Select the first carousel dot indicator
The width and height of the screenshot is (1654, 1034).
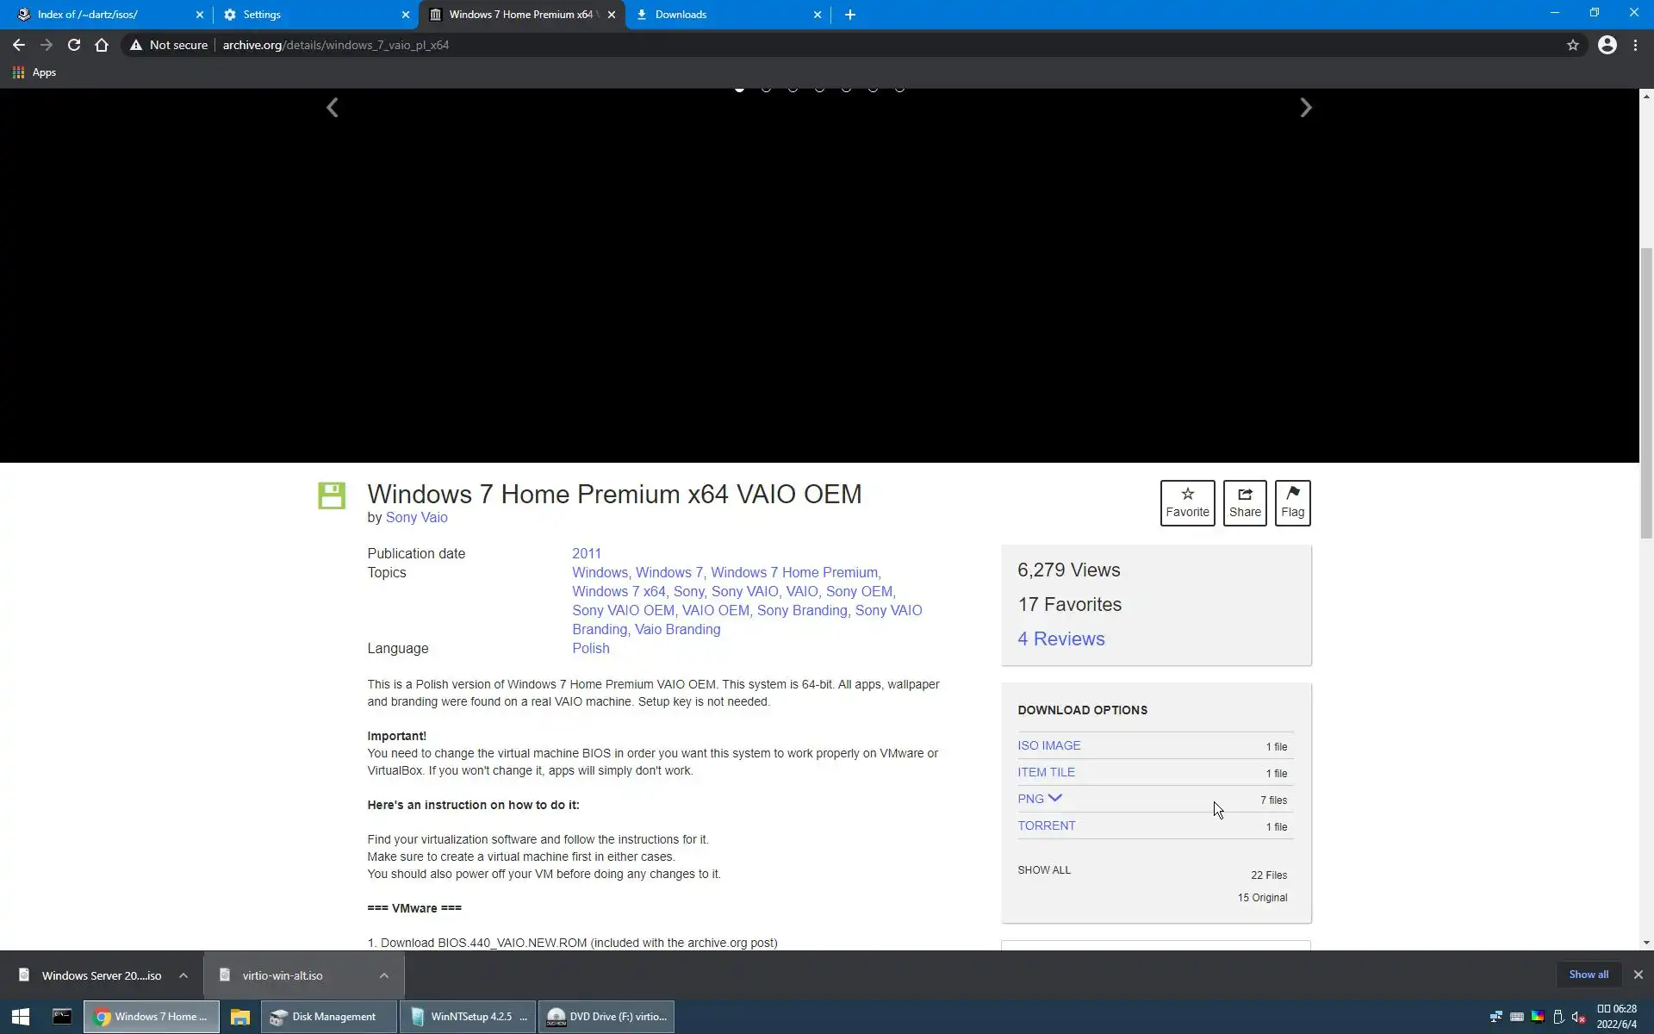(739, 89)
